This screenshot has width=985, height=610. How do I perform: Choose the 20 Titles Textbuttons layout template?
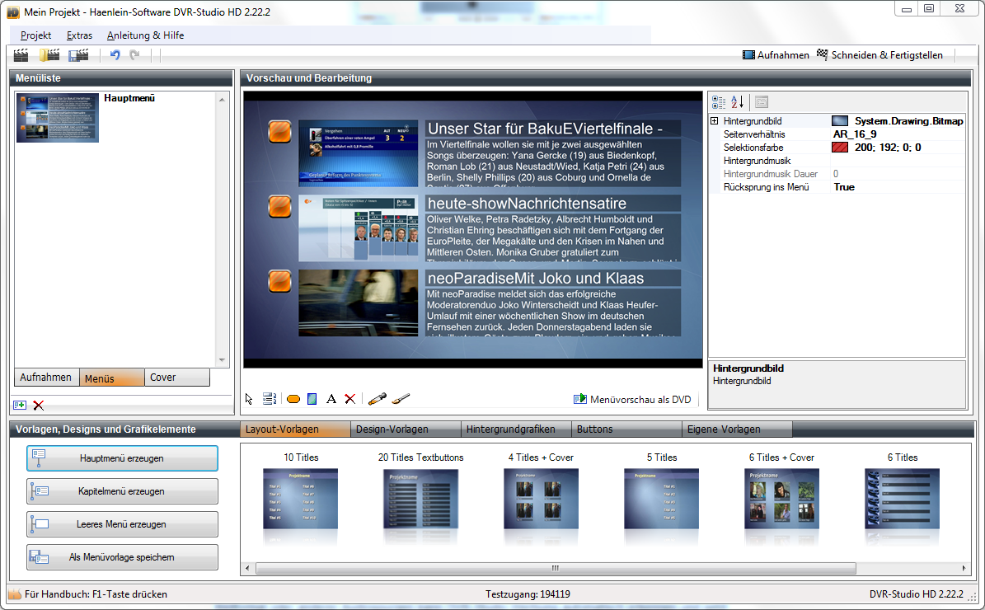click(421, 497)
